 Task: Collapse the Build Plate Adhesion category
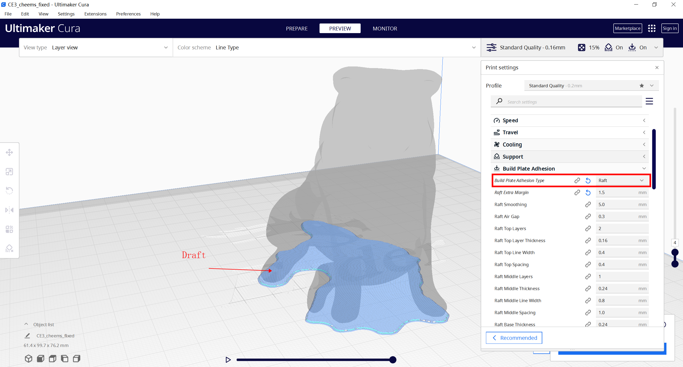click(x=570, y=169)
